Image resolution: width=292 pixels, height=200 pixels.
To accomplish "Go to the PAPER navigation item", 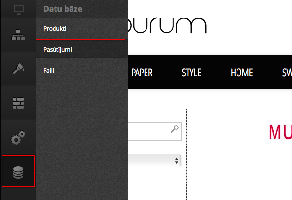I will (x=142, y=73).
